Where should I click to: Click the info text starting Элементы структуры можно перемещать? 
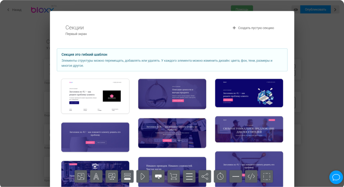167,63
